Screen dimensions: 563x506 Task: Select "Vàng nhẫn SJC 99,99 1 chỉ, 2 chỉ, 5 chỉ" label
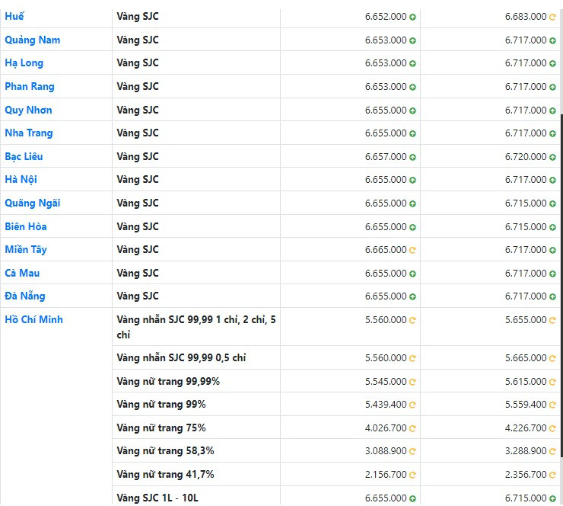pyautogui.click(x=196, y=327)
